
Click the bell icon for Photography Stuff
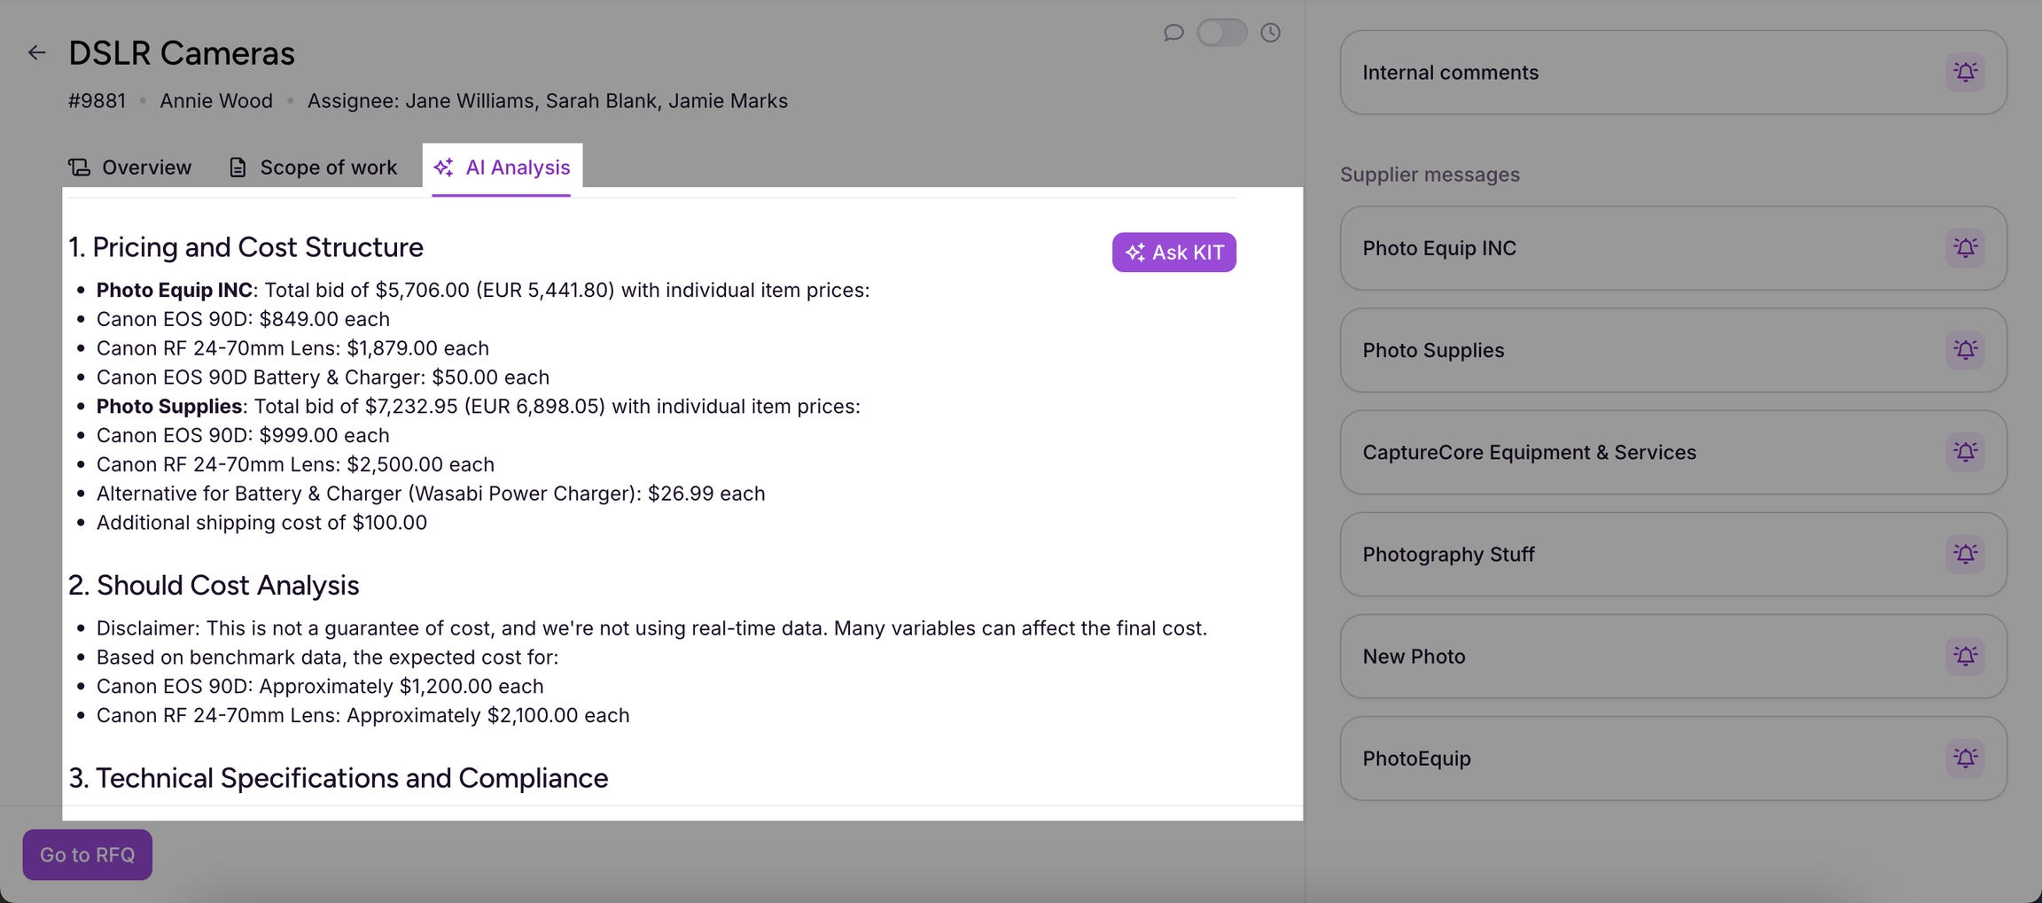click(x=1965, y=554)
